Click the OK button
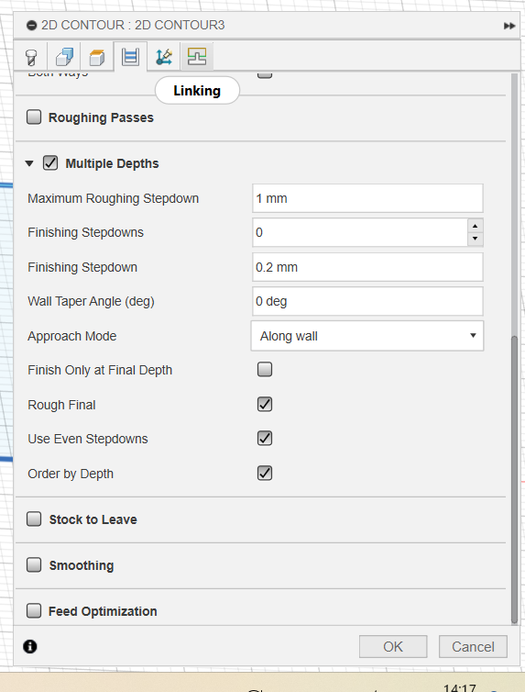Viewport: 525px width, 692px height. coord(393,646)
